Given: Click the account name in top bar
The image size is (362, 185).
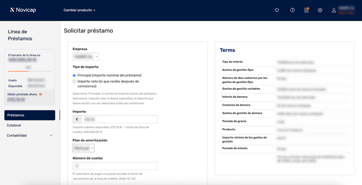Looking at the screenshot, I should [x=346, y=8].
